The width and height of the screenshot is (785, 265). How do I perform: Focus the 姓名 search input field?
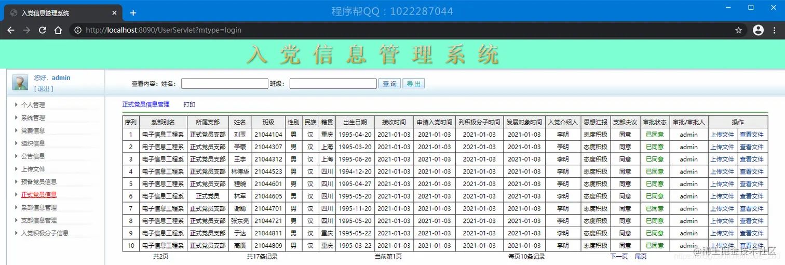tap(225, 84)
